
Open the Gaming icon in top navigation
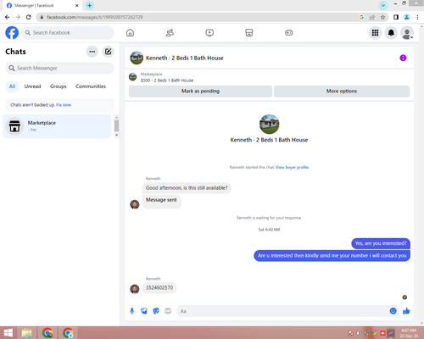click(x=289, y=33)
